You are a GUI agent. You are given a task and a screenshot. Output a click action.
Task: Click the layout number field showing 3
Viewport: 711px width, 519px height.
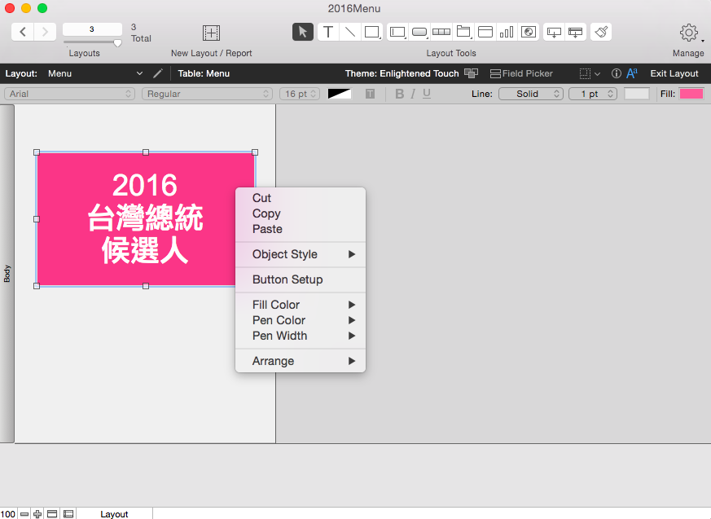tap(92, 29)
